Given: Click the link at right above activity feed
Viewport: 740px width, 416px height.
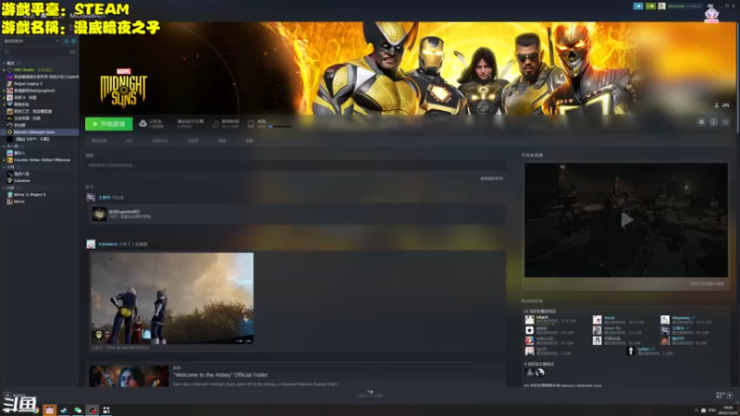Looking at the screenshot, I should point(491,178).
